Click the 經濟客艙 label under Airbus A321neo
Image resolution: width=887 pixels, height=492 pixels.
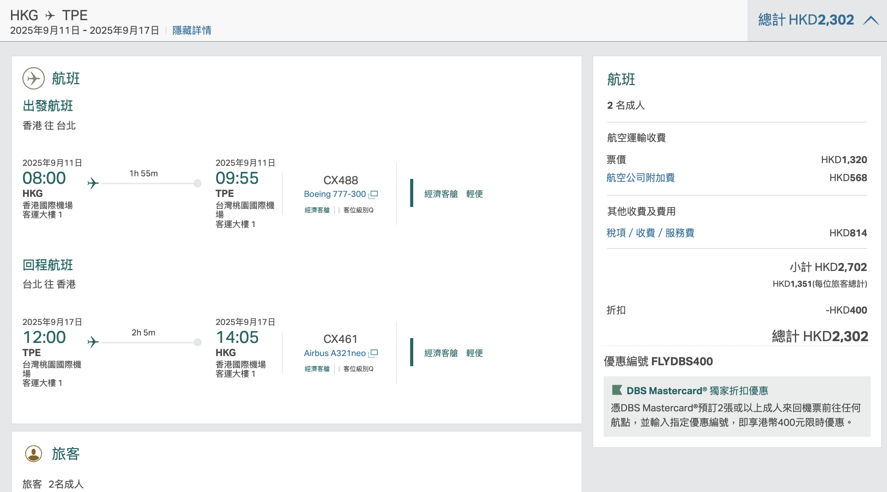tap(317, 369)
